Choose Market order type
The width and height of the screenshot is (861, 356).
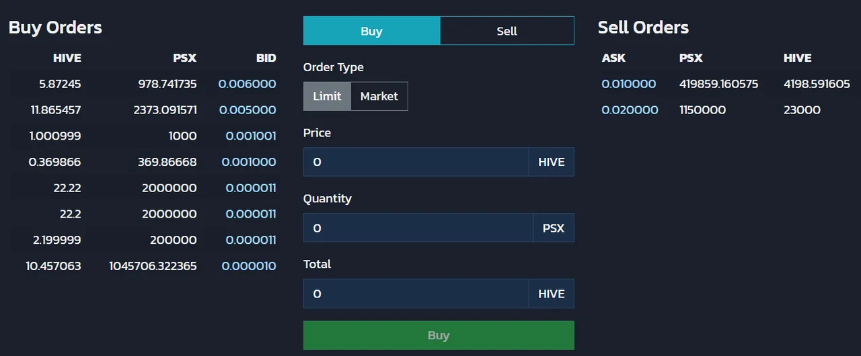tap(379, 96)
